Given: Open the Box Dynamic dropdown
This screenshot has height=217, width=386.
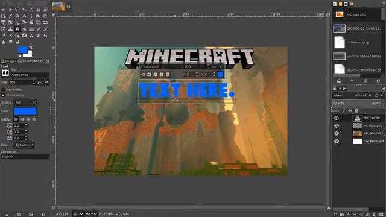Looking at the screenshot, I should coord(24,145).
